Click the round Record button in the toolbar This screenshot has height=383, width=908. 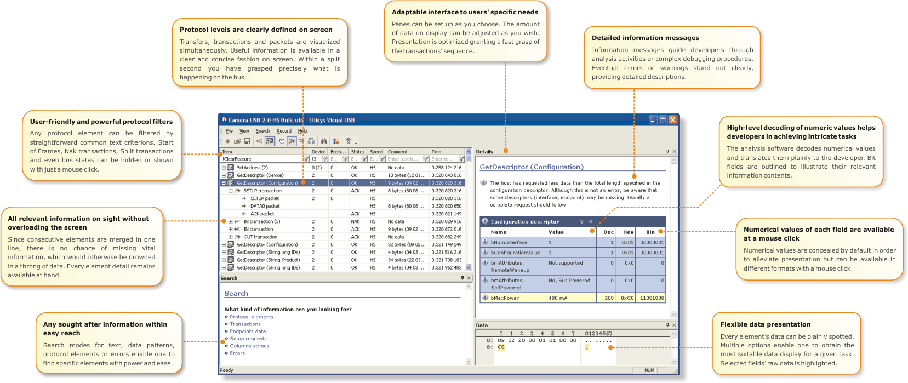[227, 141]
